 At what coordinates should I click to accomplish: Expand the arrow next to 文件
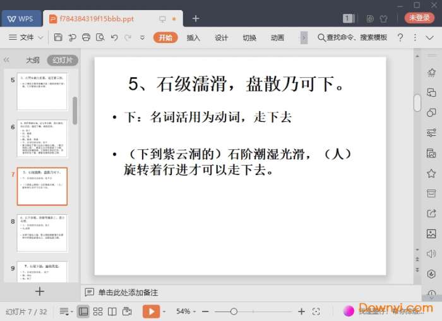click(x=40, y=37)
